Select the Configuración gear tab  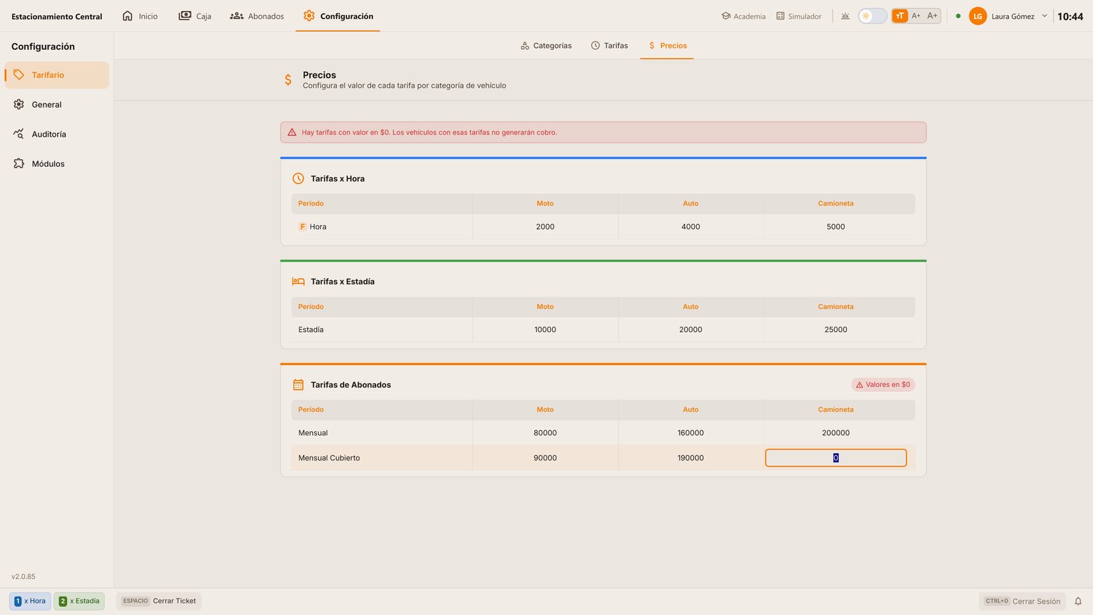(x=338, y=16)
